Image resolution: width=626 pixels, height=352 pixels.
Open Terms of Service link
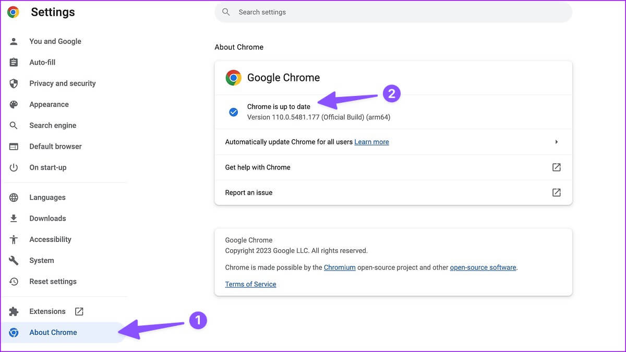pyautogui.click(x=250, y=284)
